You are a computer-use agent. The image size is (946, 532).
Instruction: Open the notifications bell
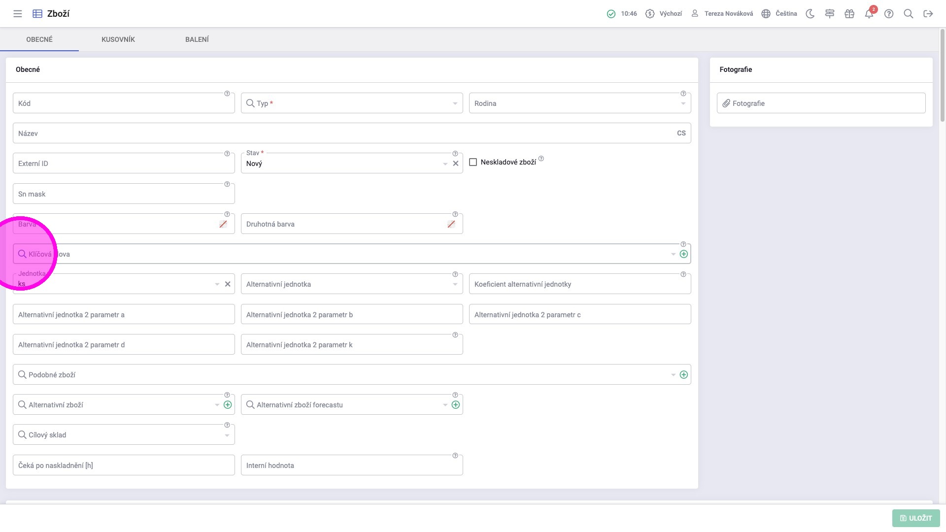pyautogui.click(x=869, y=14)
